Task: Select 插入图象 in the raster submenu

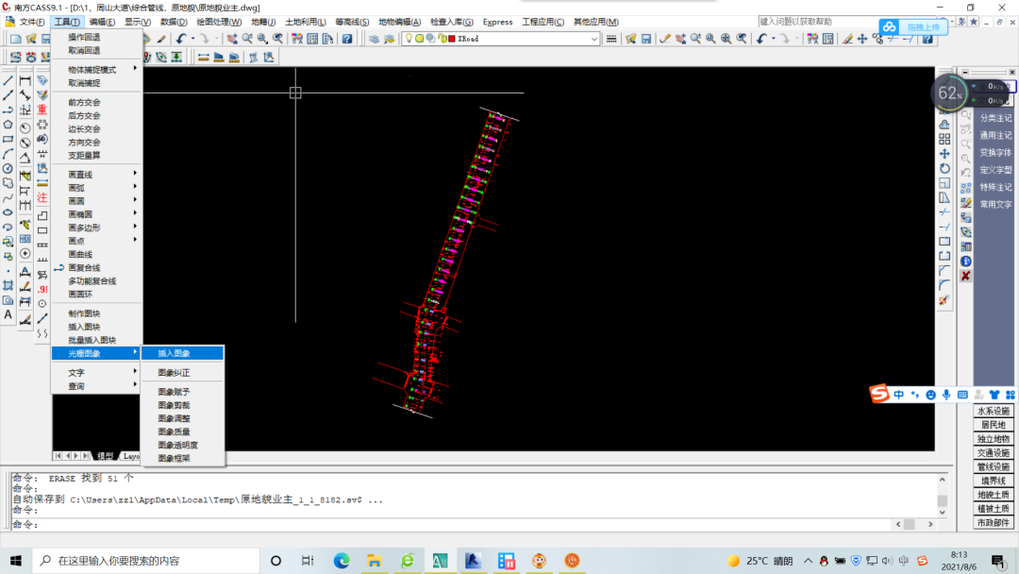Action: click(183, 353)
